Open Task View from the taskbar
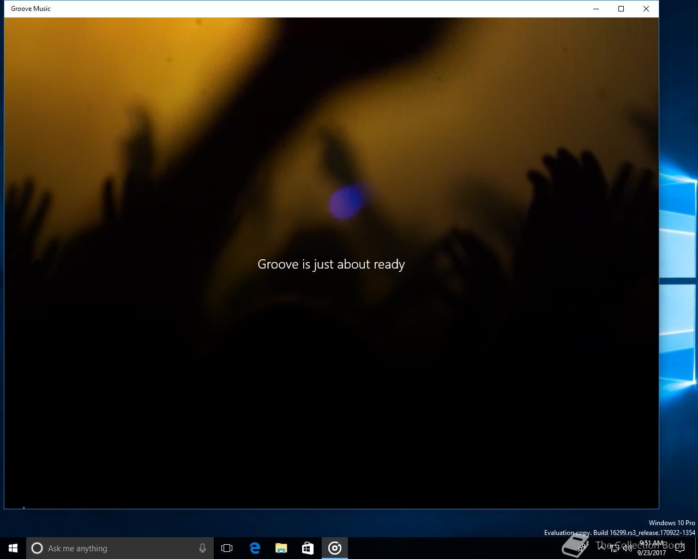The width and height of the screenshot is (698, 559). [x=227, y=548]
